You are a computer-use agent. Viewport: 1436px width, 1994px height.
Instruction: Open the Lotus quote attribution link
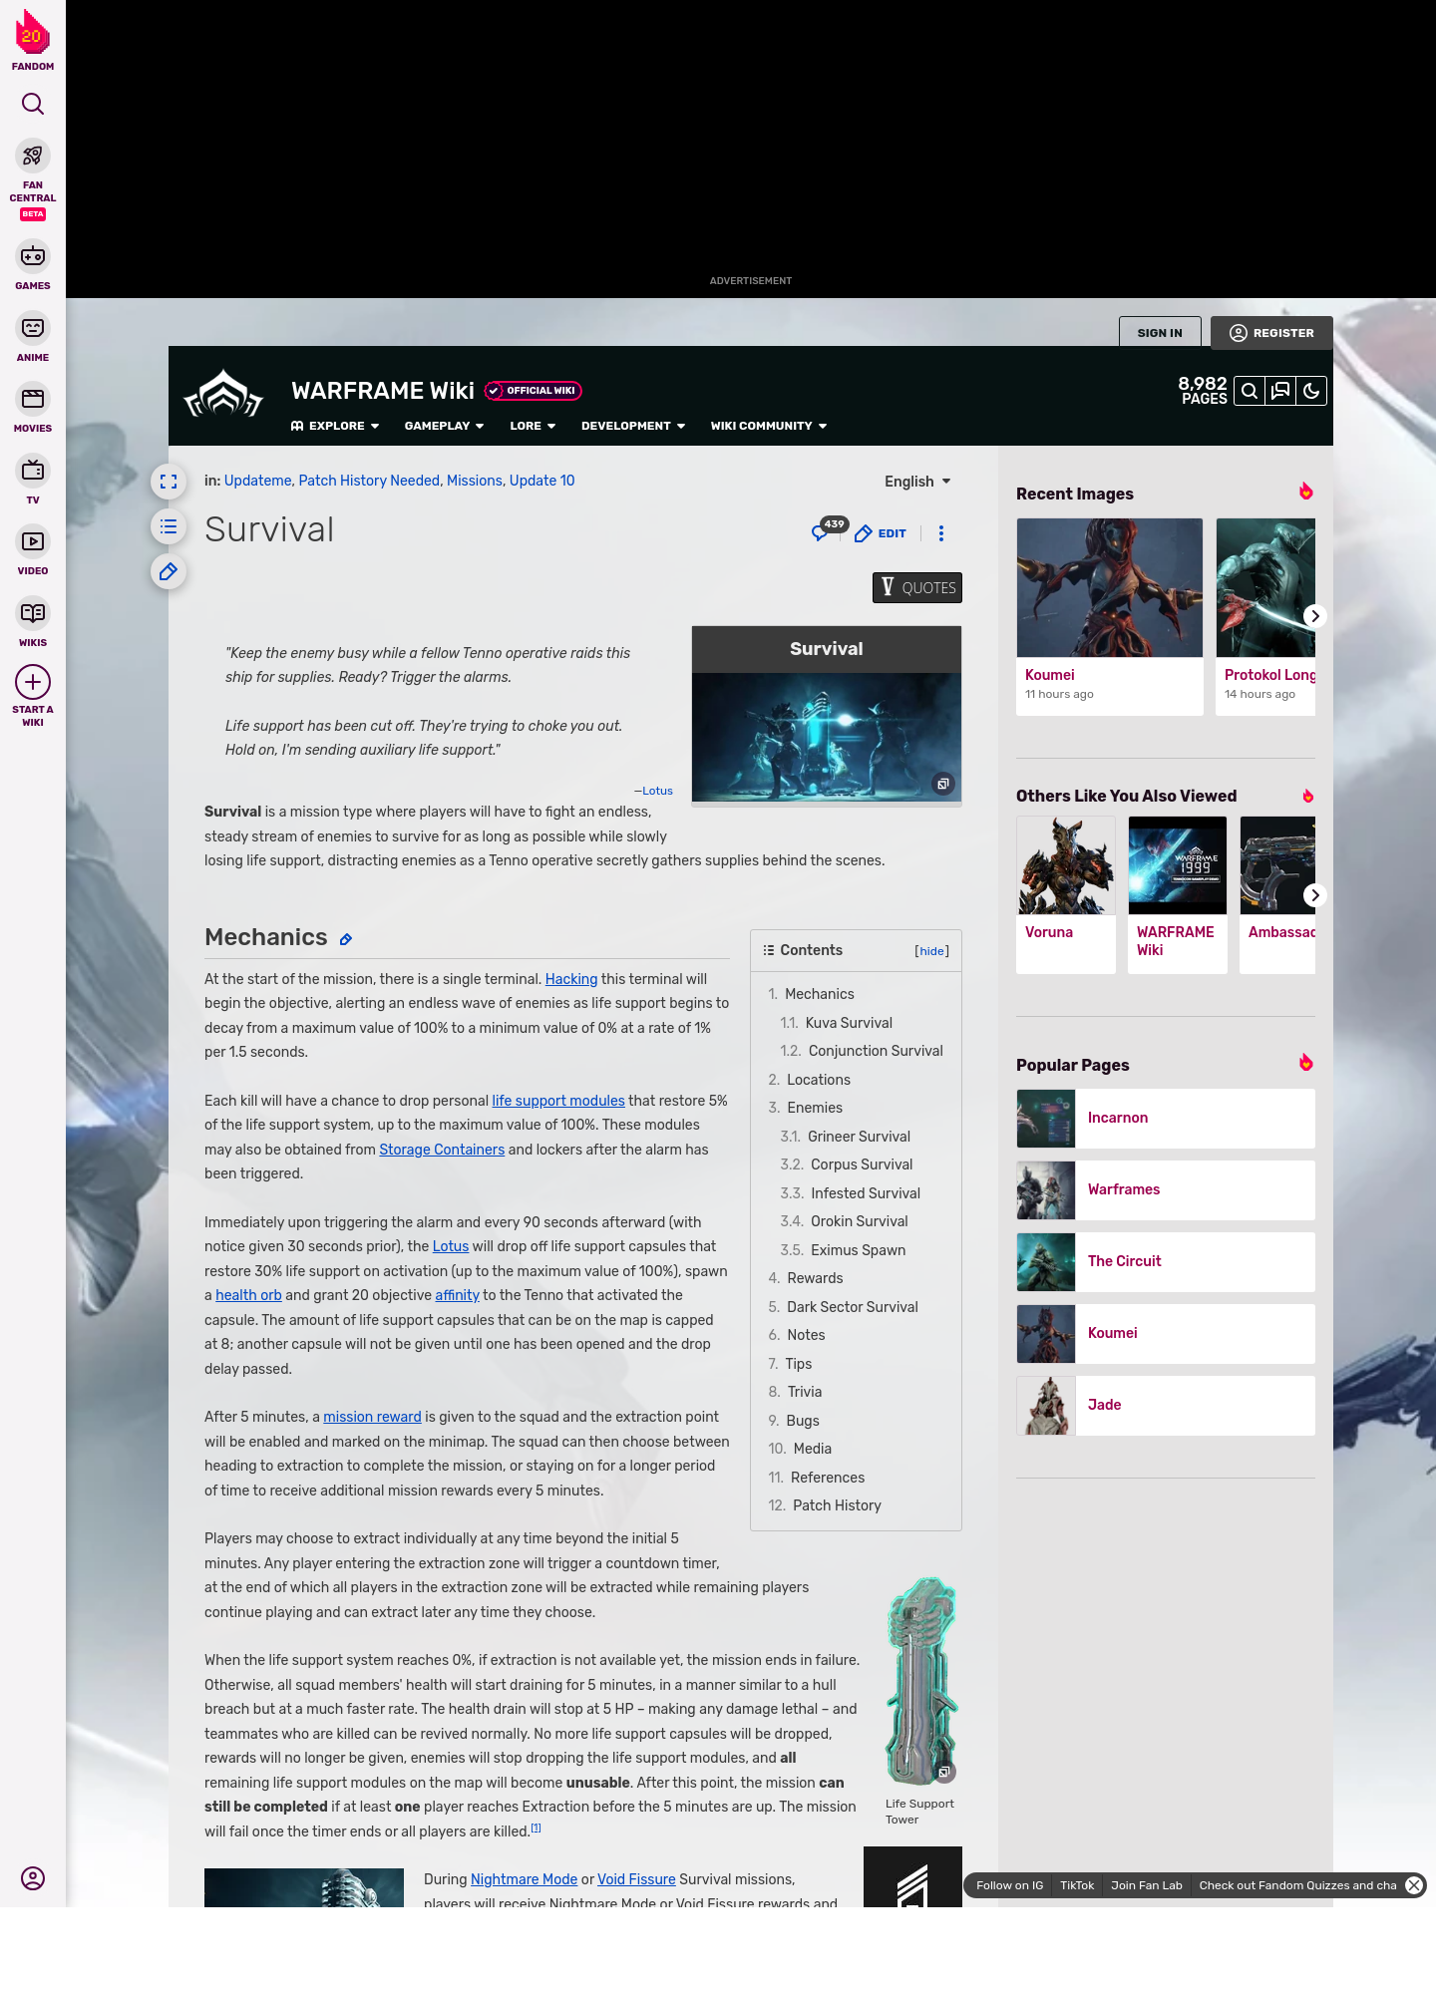pos(657,791)
